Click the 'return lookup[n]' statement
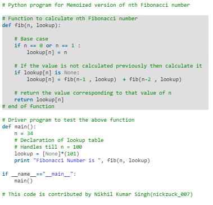This screenshot has width=213, height=205. click(39, 100)
